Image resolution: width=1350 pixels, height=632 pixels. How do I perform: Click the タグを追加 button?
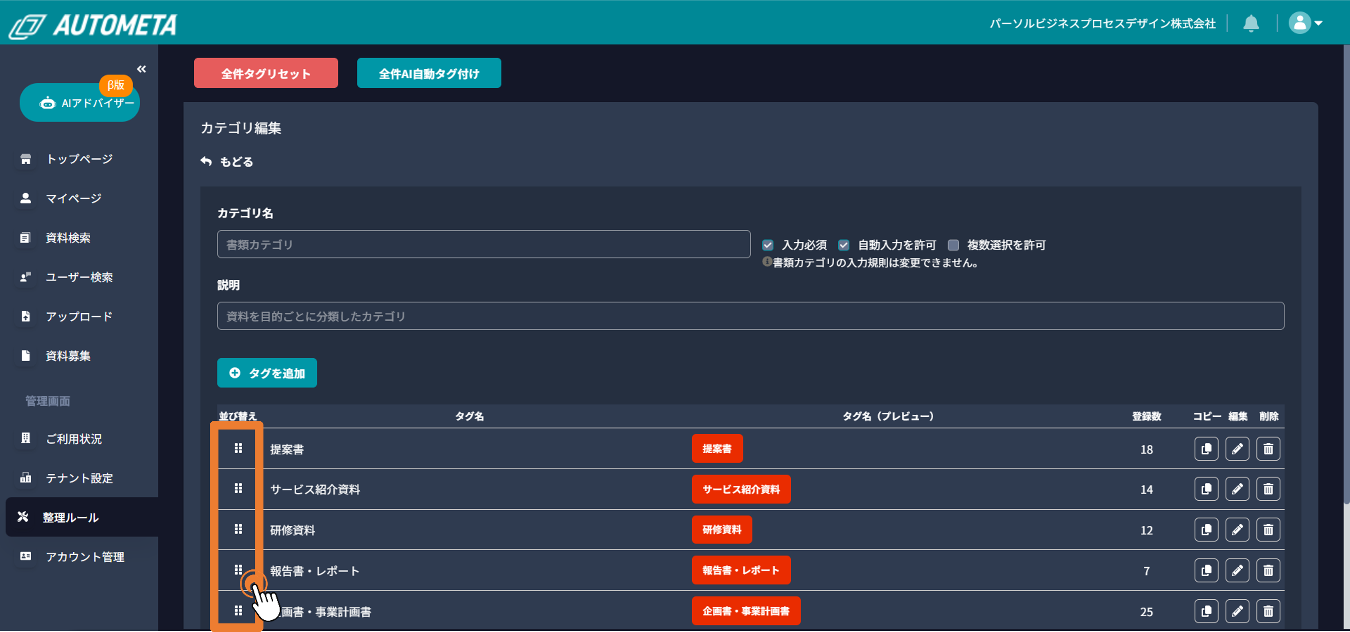click(267, 373)
